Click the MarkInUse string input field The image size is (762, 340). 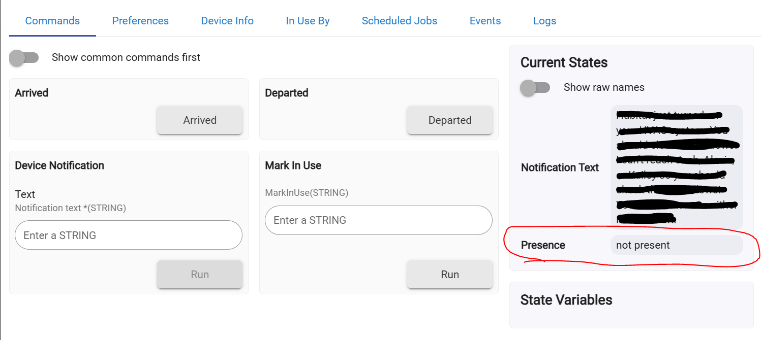tap(379, 220)
